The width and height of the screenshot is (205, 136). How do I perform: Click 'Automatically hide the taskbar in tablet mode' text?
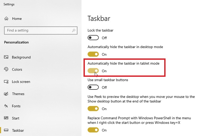click(x=123, y=63)
